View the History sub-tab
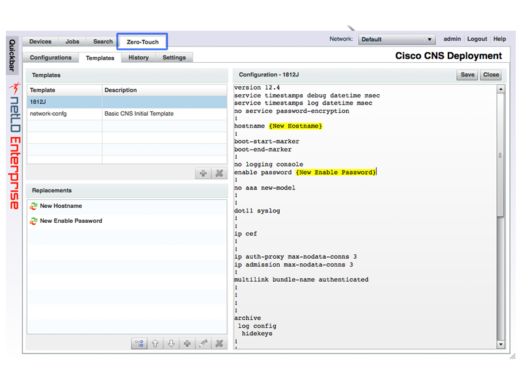 coord(139,58)
